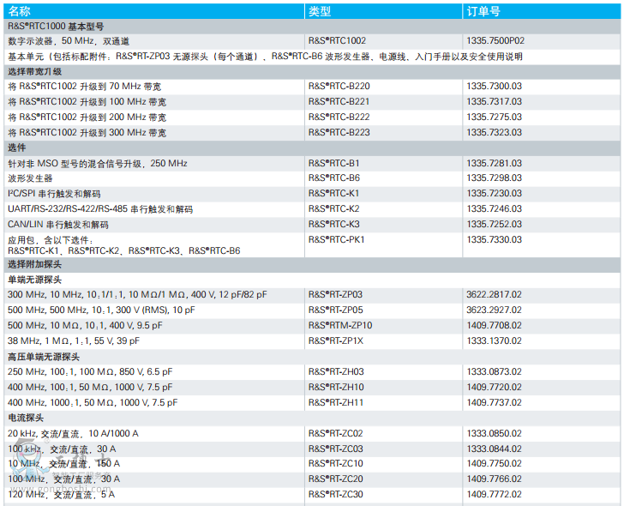The height and width of the screenshot is (506, 624).
Task: Select the 电流探头 subheading
Action: point(26,418)
